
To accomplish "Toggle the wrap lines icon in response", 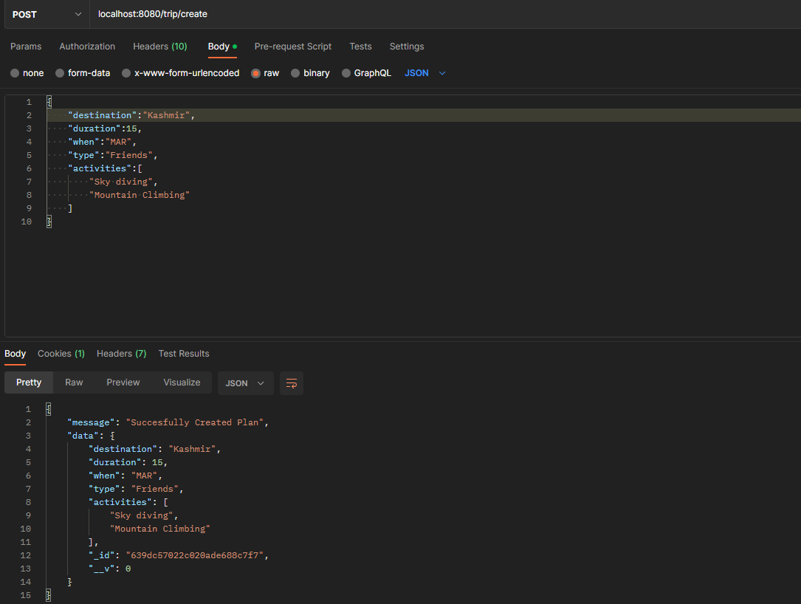I will pos(292,383).
